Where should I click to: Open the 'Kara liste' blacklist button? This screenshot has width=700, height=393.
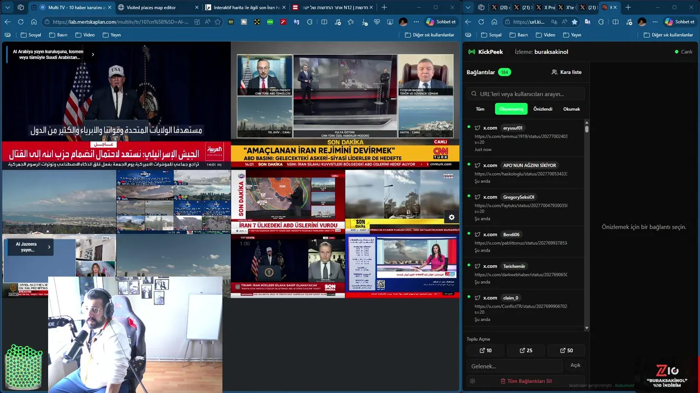pyautogui.click(x=567, y=72)
